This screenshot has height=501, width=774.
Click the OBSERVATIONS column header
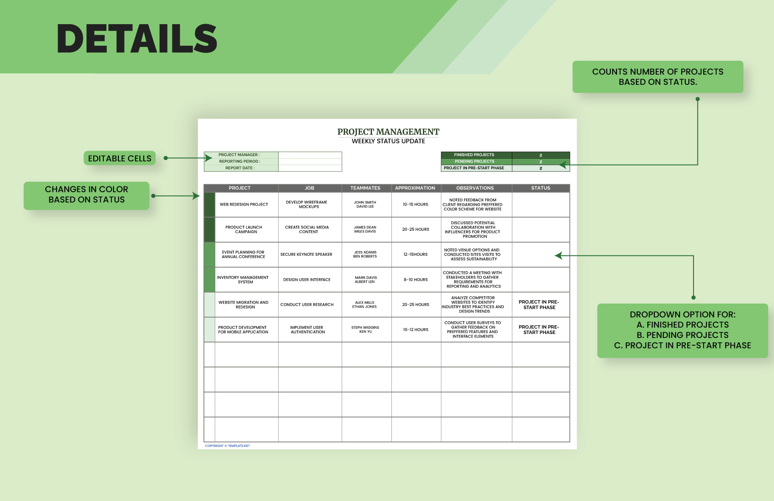(x=477, y=188)
